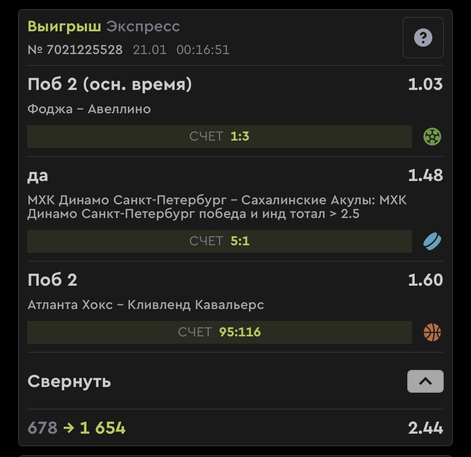This screenshot has height=457, width=471.
Task: Click the green soccer ball icon
Action: pyautogui.click(x=432, y=137)
